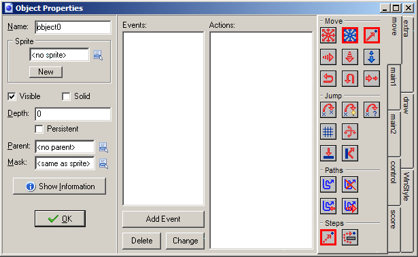The height and width of the screenshot is (257, 418).
Task: Choose the Move Towards point action
Action: [x=371, y=35]
